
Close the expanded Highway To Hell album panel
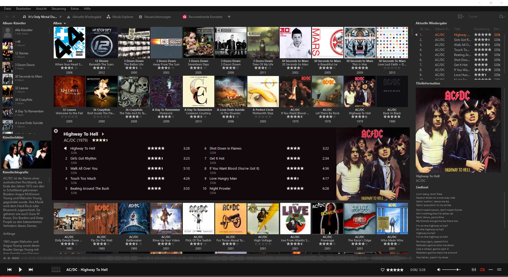tap(56, 131)
